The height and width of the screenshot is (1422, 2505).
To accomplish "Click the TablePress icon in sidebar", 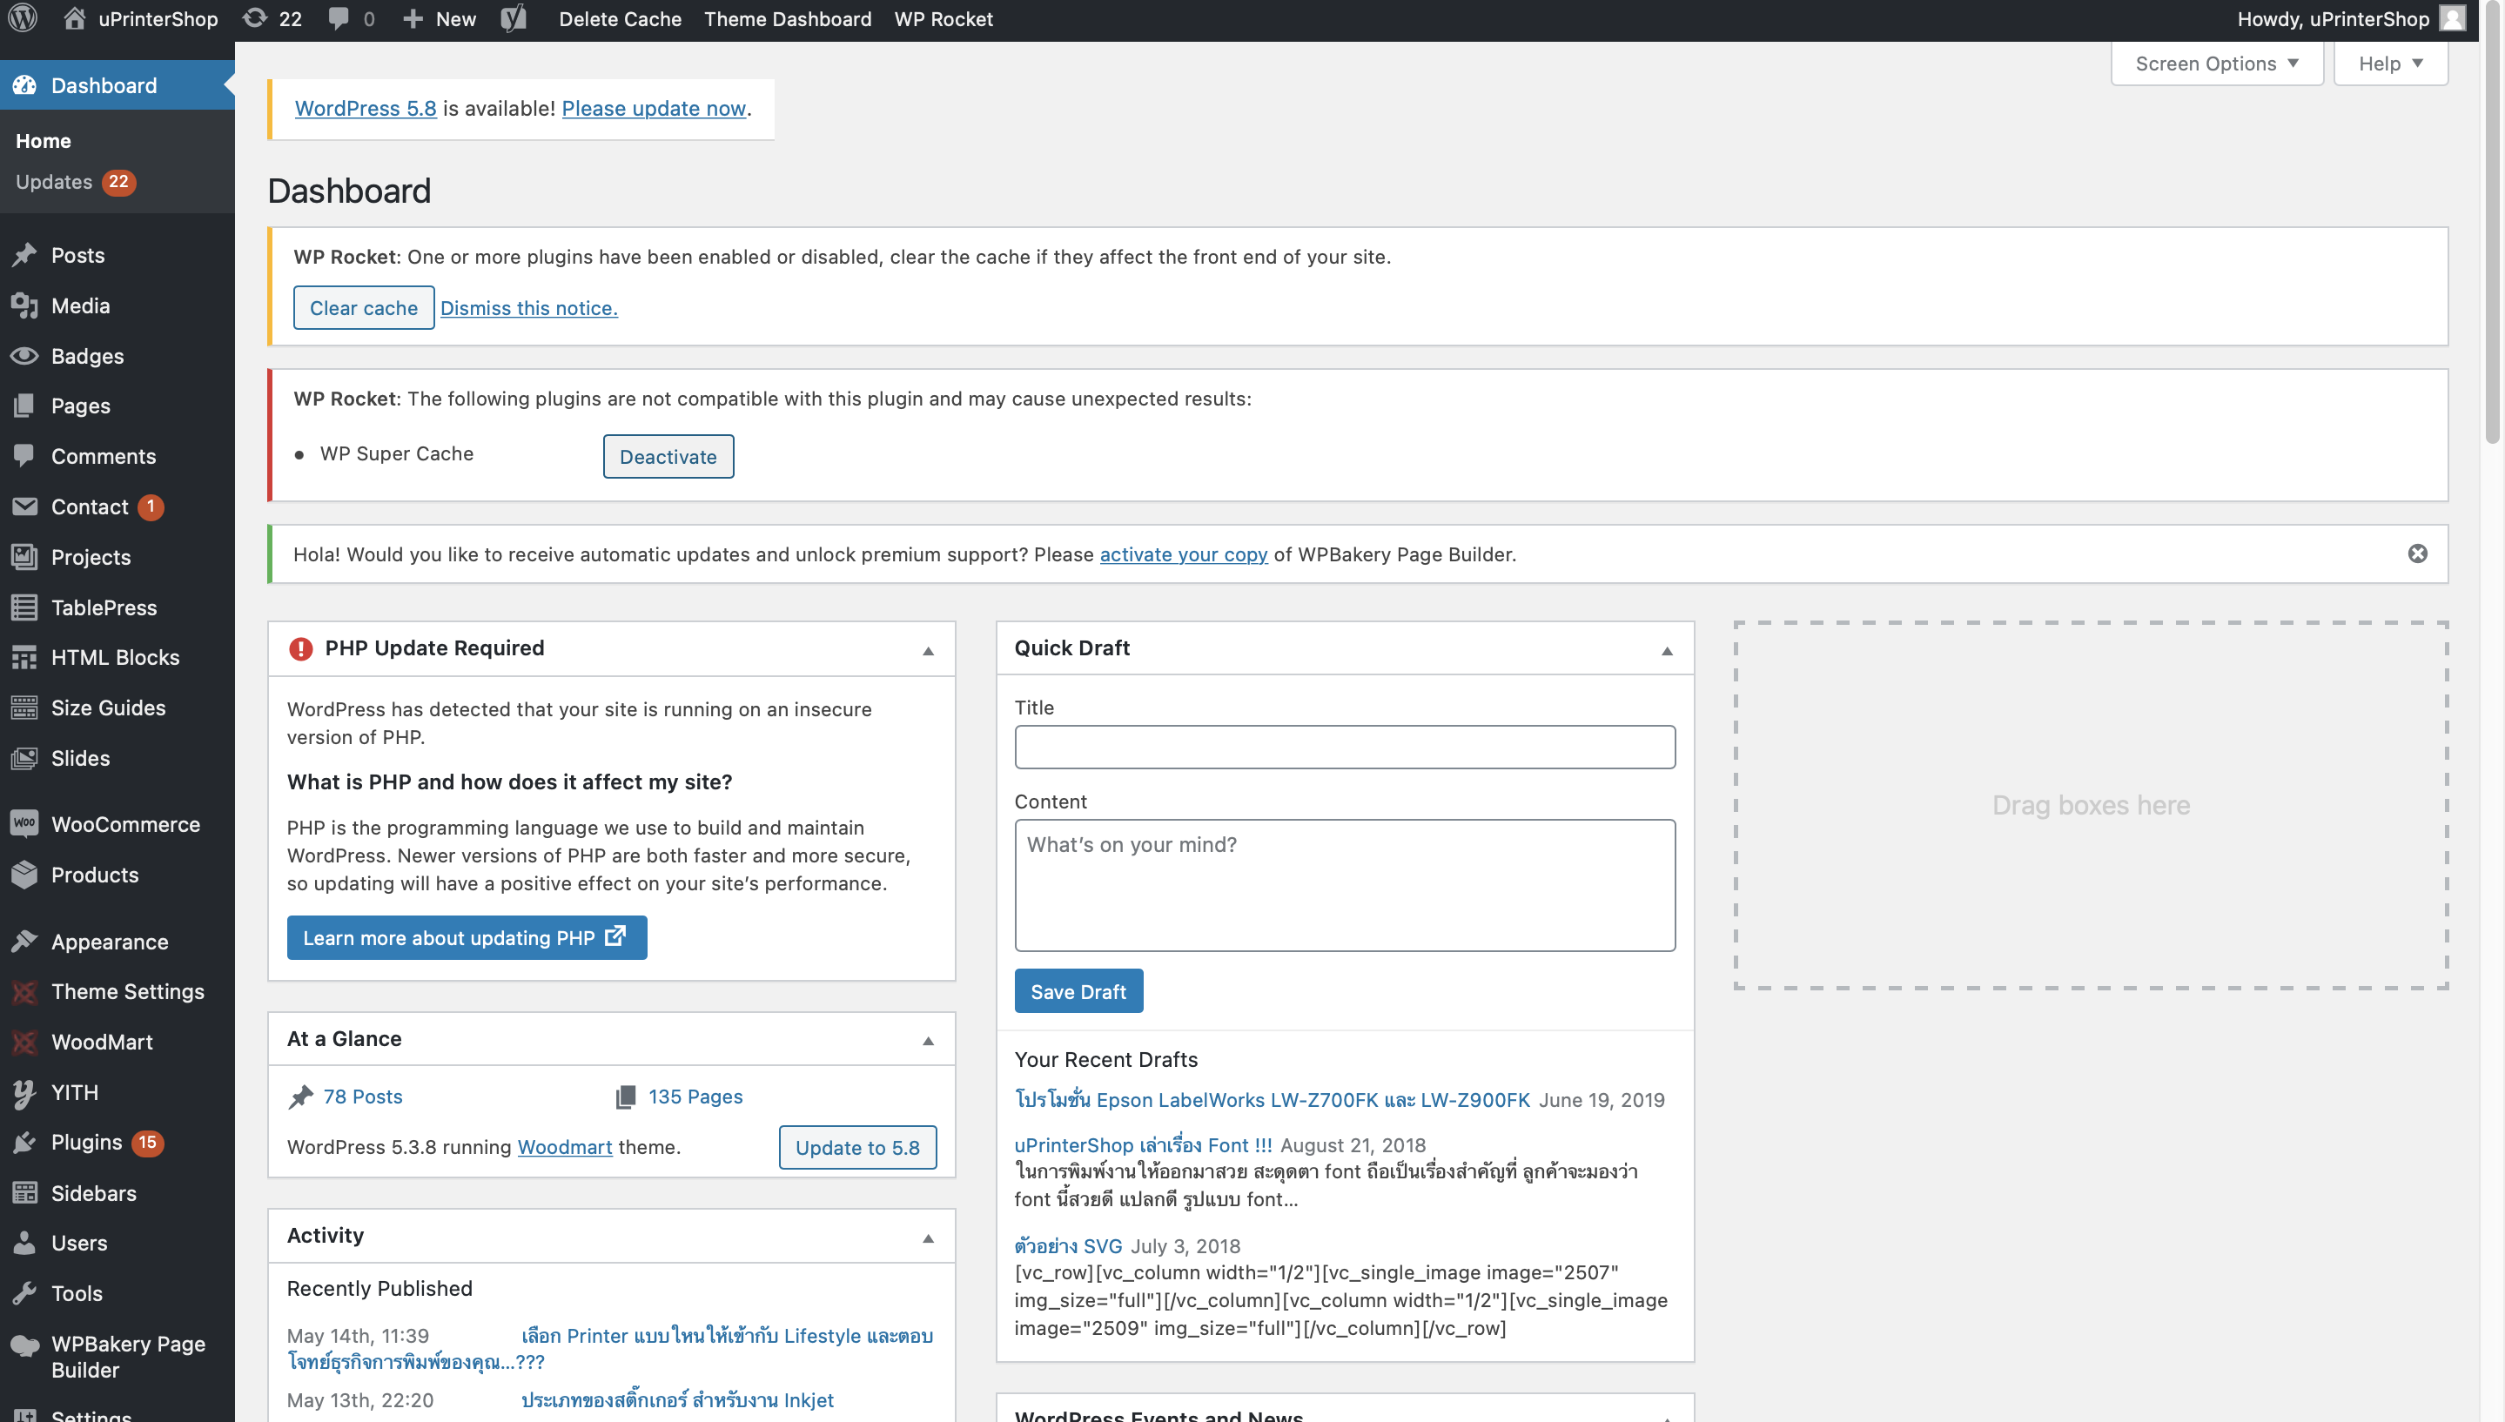I will coord(24,607).
